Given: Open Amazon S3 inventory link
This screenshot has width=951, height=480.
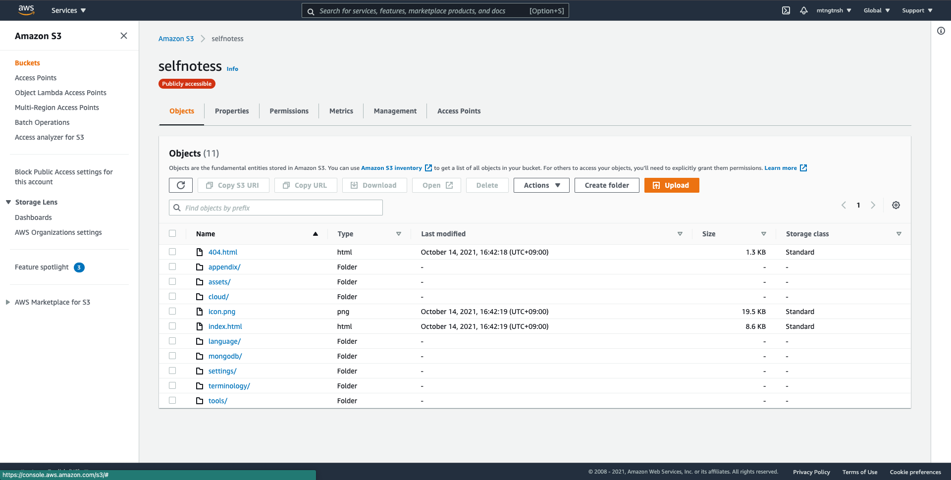Looking at the screenshot, I should click(391, 168).
